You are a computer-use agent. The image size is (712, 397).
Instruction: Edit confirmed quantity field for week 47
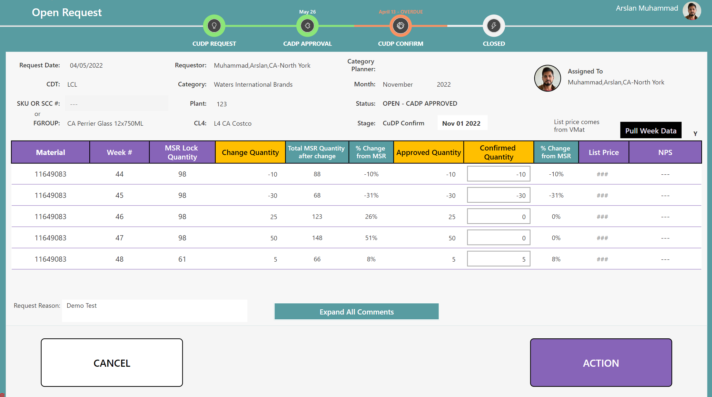click(x=499, y=238)
